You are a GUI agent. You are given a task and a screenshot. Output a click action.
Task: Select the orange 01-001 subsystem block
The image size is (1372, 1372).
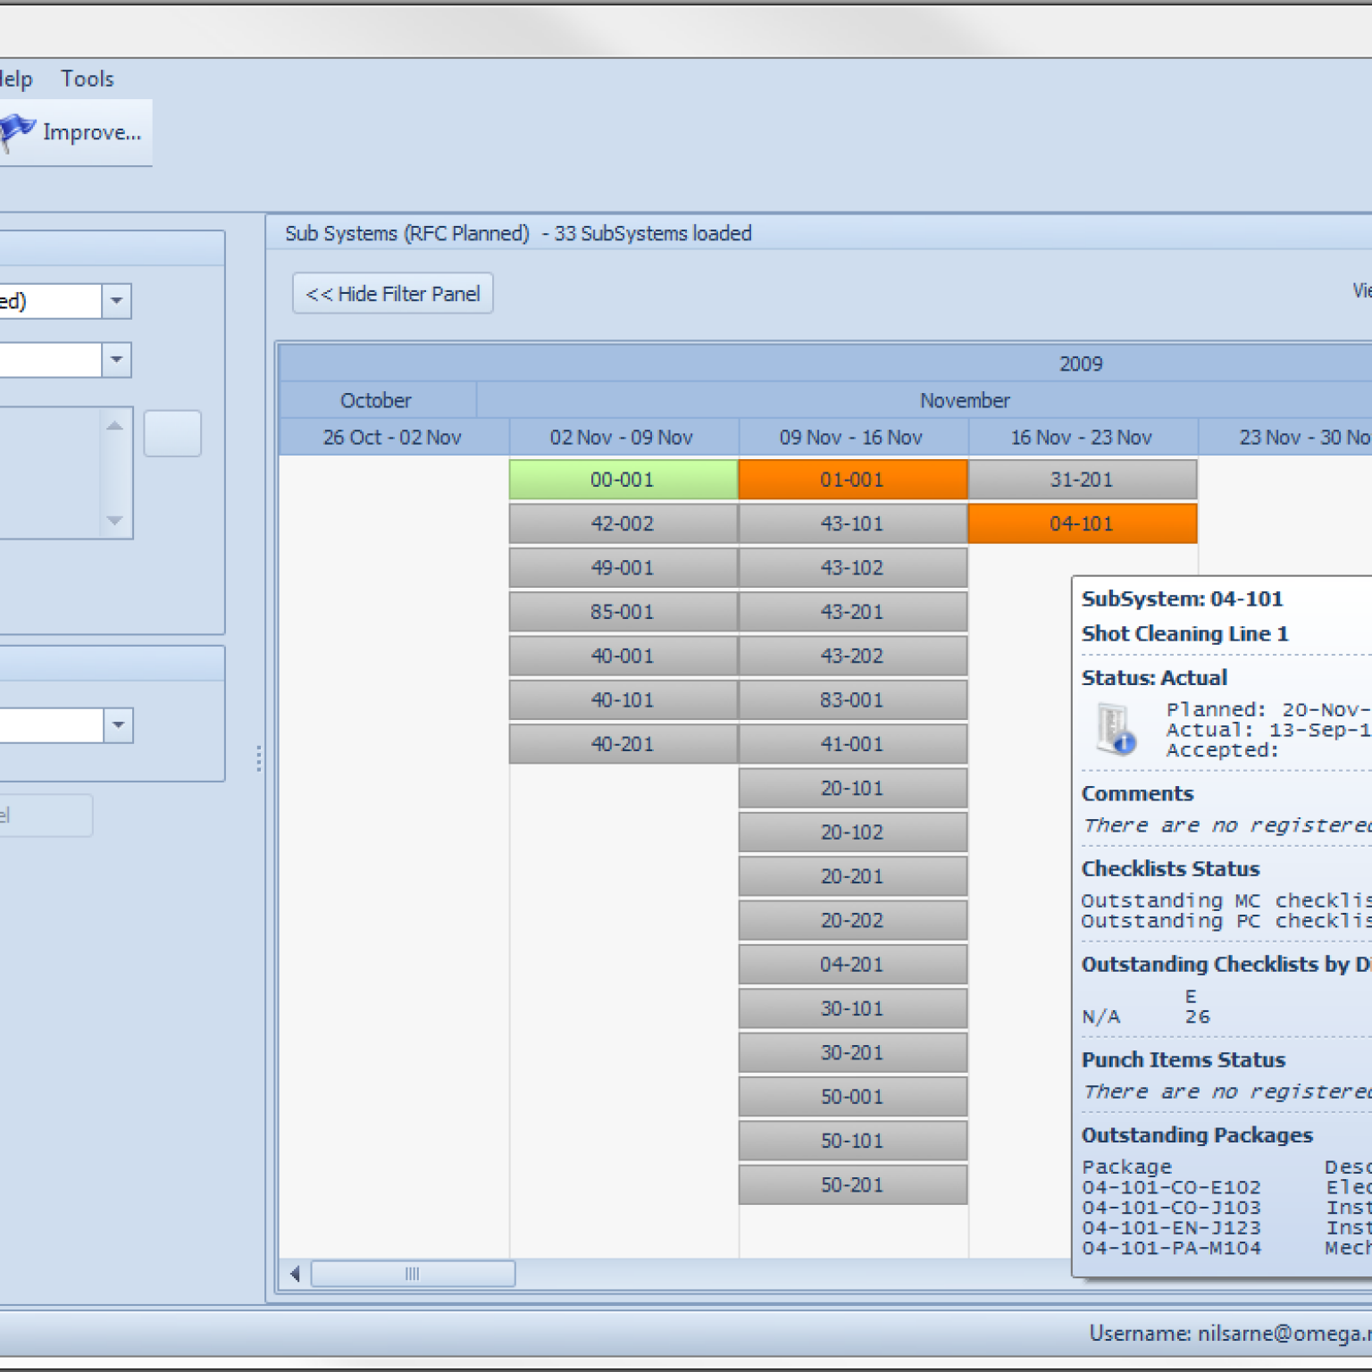point(852,480)
